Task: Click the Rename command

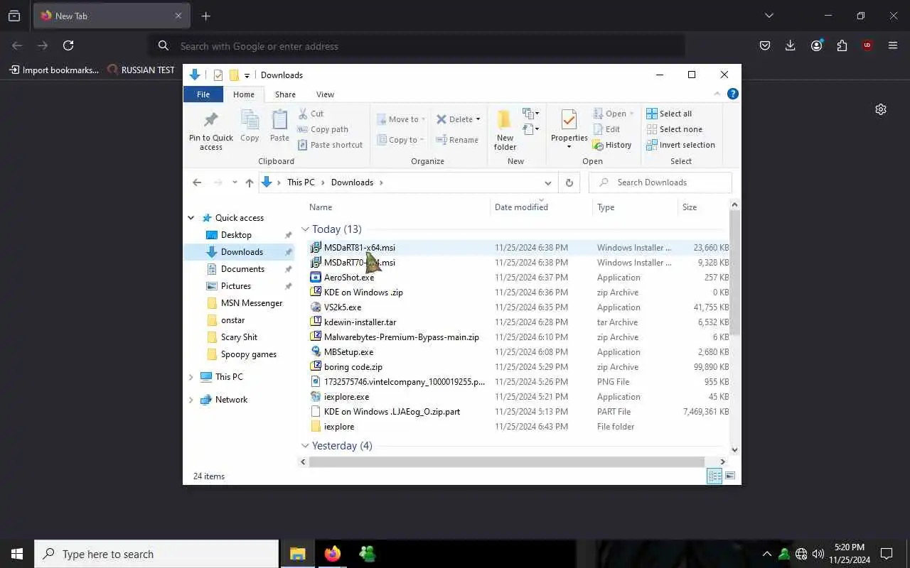Action: click(x=457, y=140)
